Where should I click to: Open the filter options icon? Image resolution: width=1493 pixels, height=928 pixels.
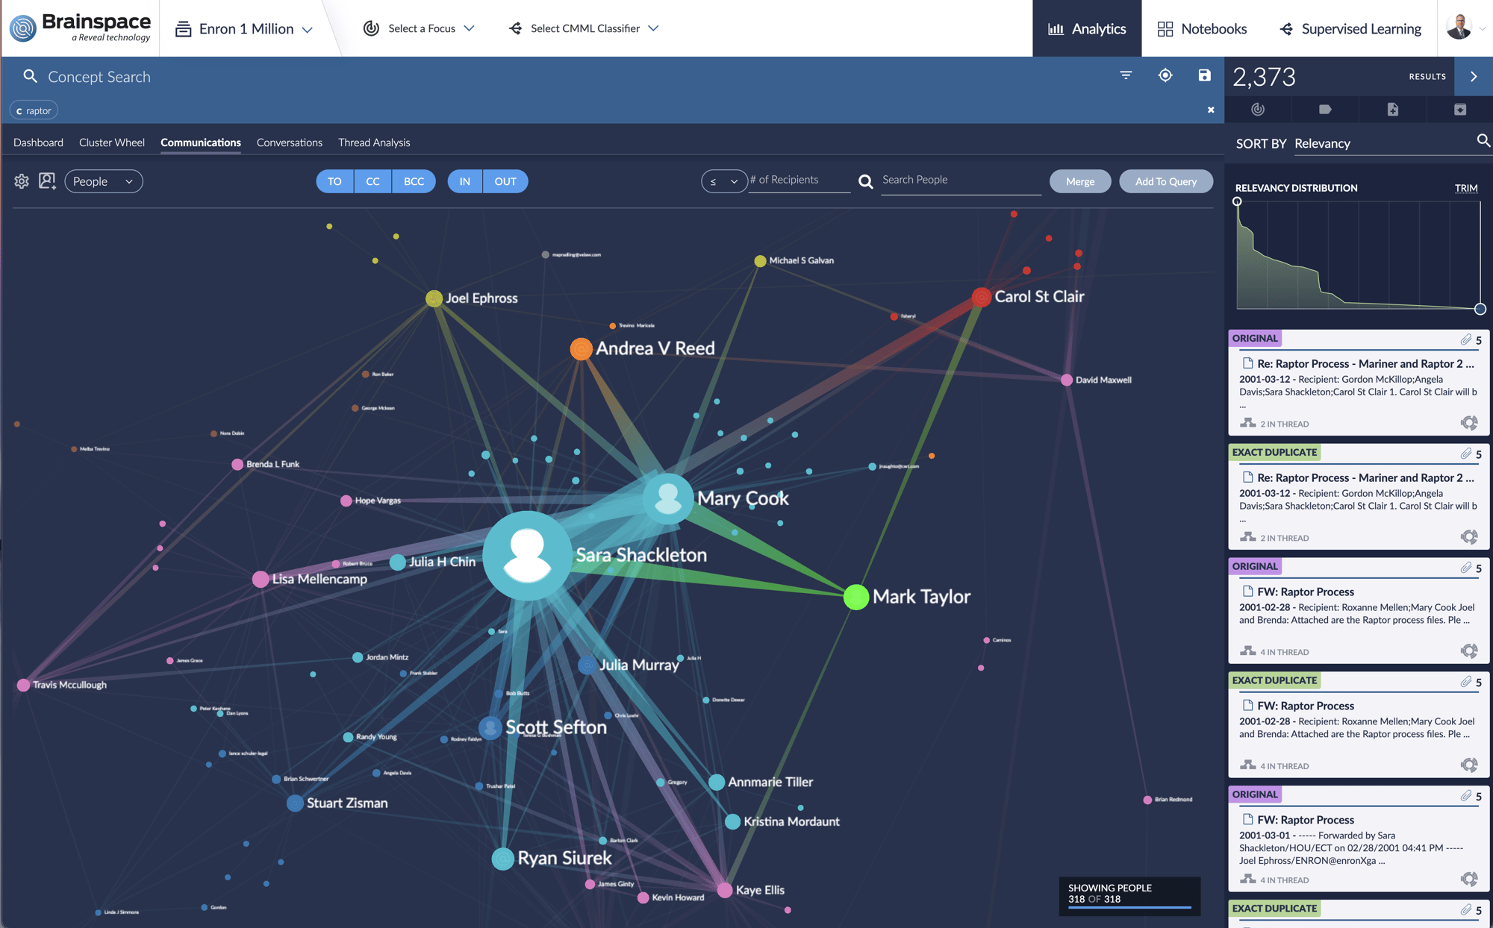point(1126,75)
